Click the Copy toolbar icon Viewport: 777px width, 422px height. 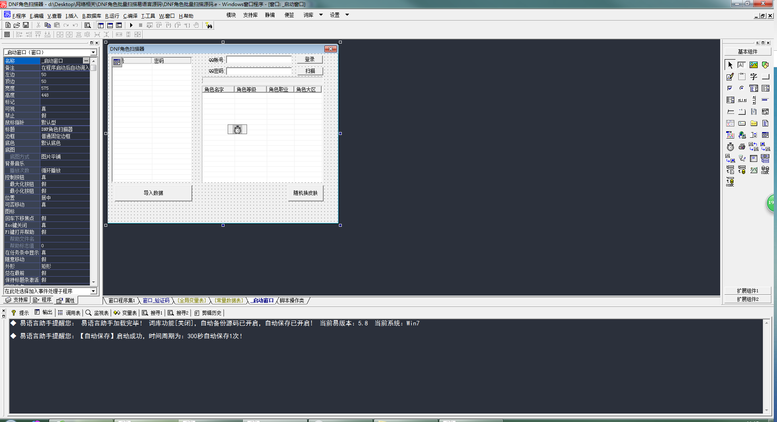pyautogui.click(x=48, y=25)
